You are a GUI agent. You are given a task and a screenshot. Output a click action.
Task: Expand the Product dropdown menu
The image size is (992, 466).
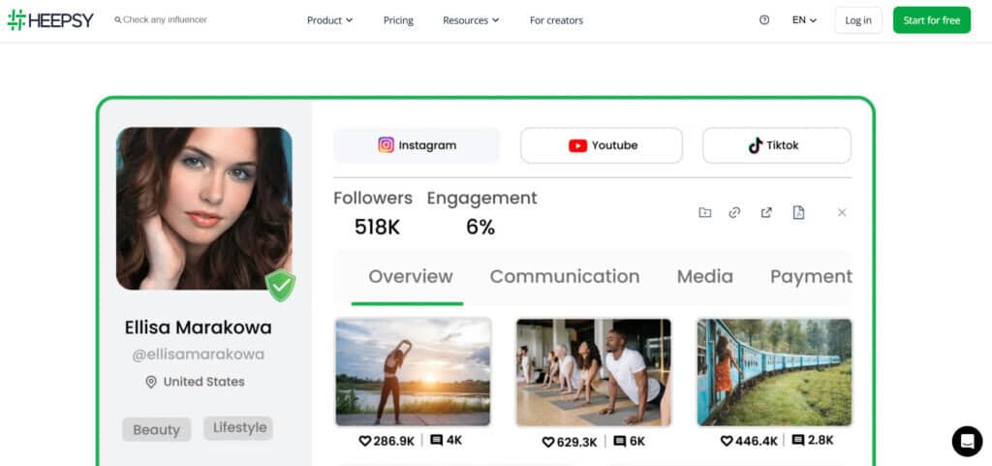[x=329, y=20]
